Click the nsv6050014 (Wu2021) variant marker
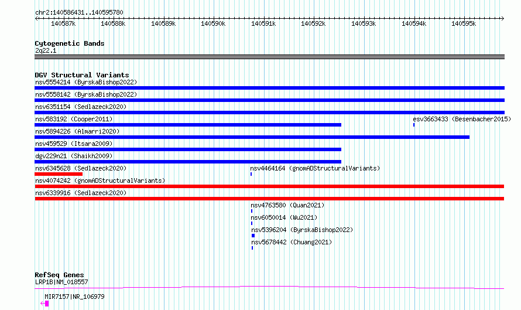The width and height of the screenshot is (521, 310). (x=252, y=223)
